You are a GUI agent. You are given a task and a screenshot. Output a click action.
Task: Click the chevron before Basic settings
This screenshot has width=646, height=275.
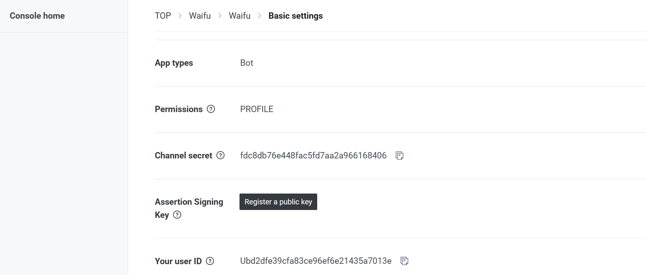point(260,16)
